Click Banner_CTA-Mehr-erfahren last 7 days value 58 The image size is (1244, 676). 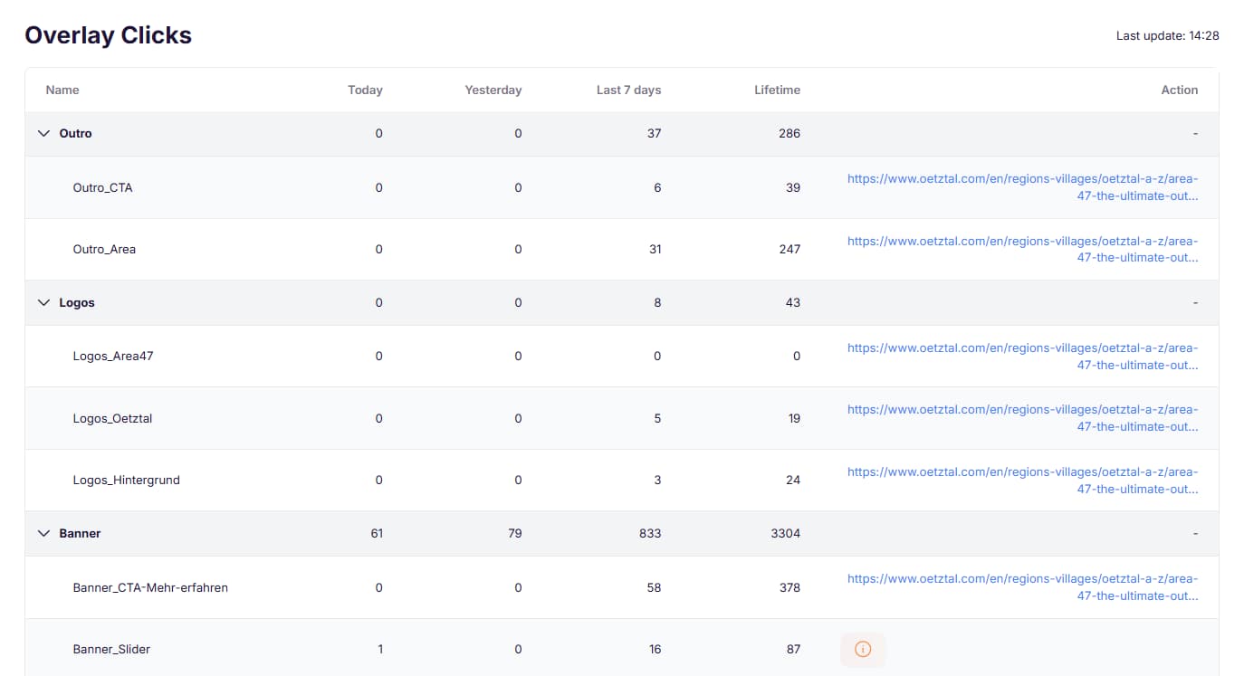coord(654,587)
